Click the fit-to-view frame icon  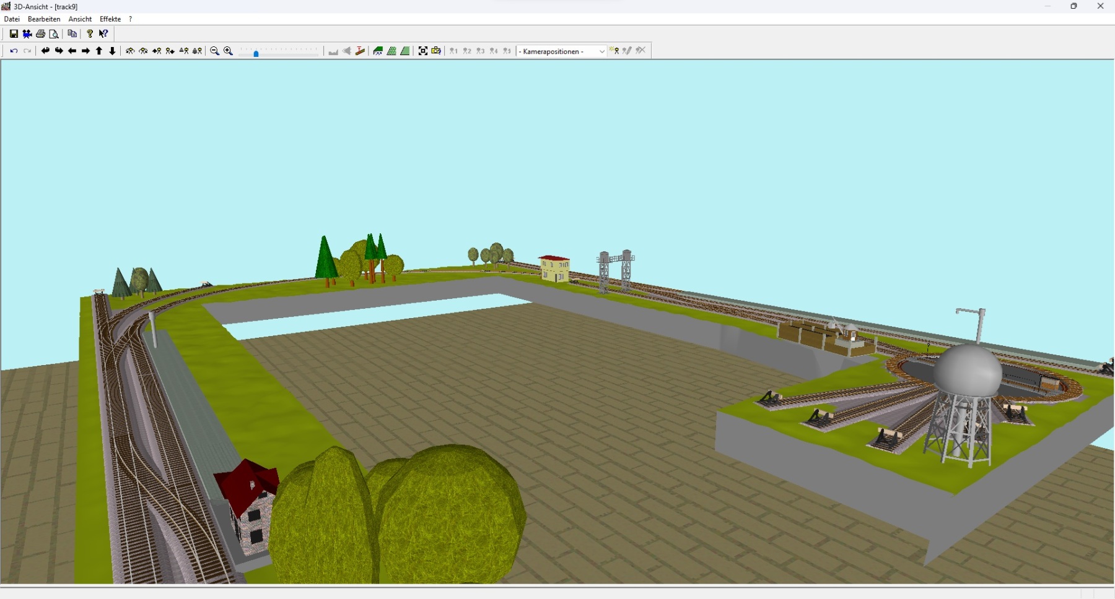click(423, 51)
